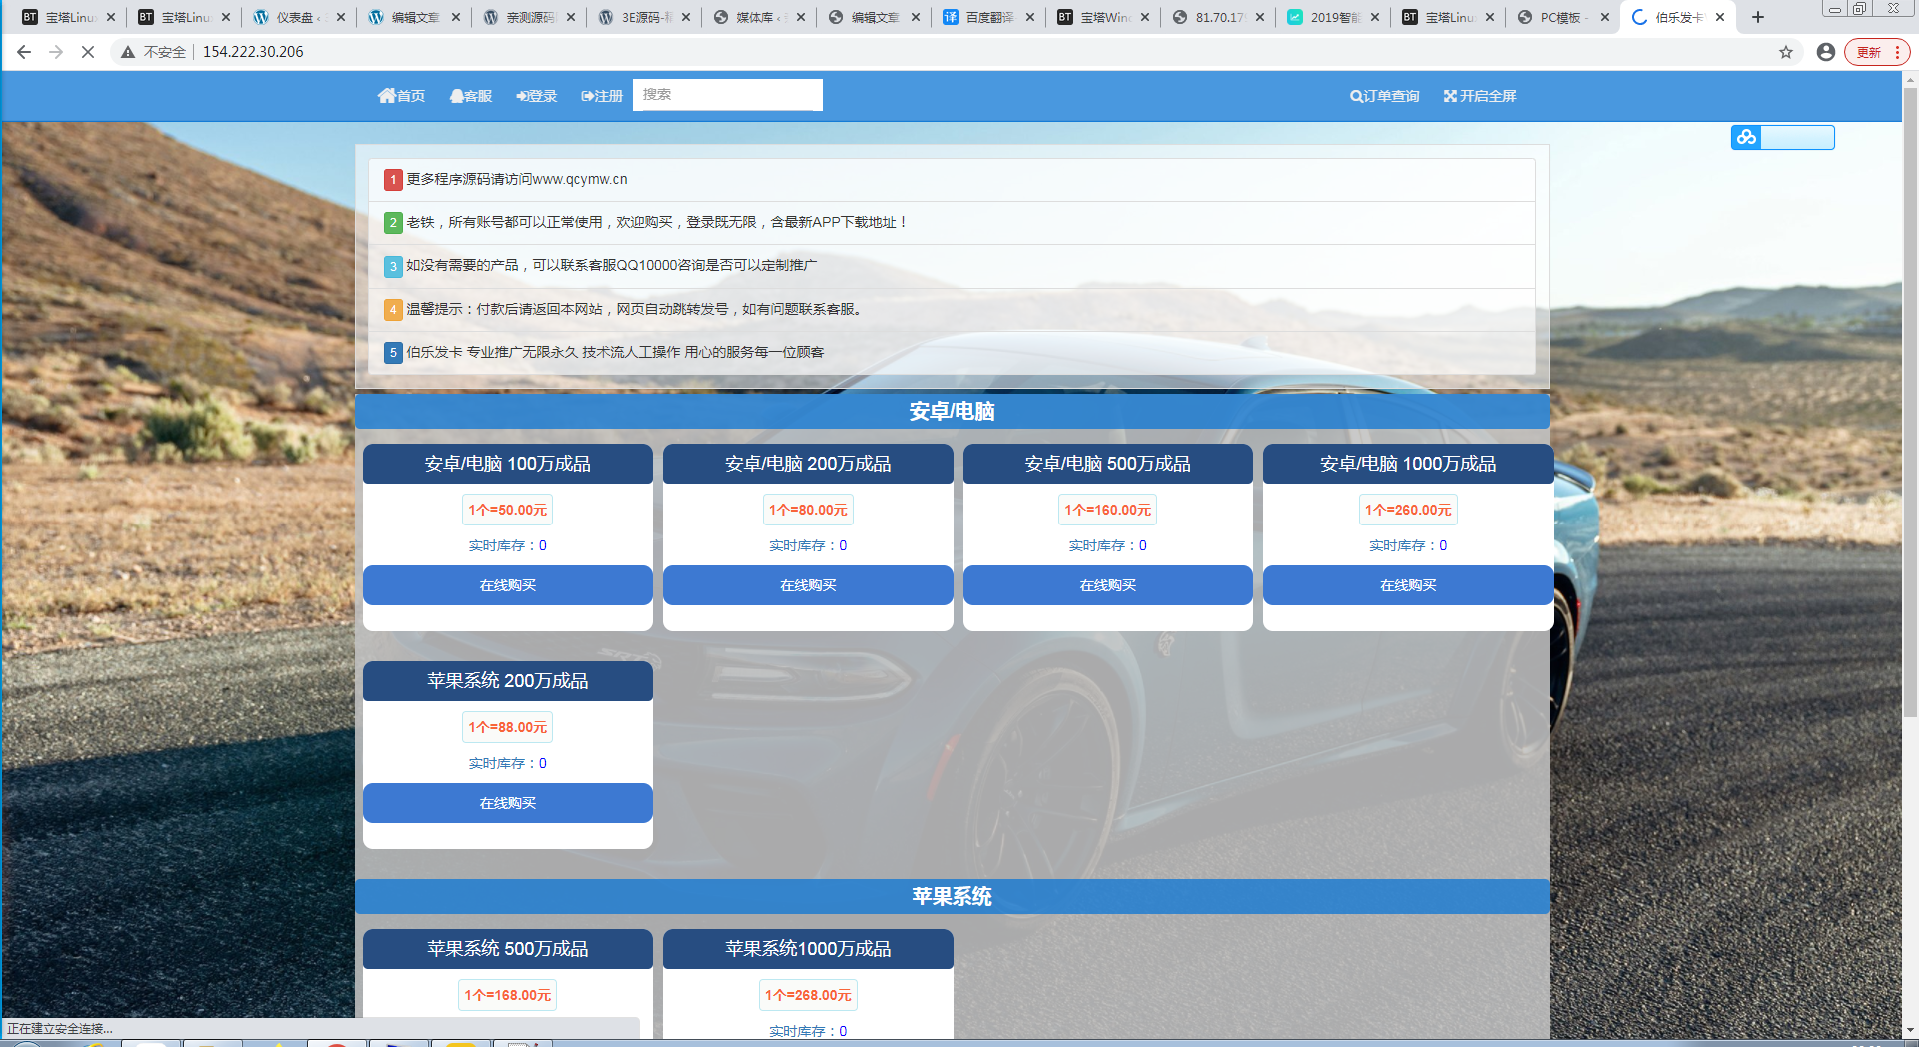This screenshot has width=1919, height=1047.
Task: Click the 1个=260.00元 price tag
Action: pyautogui.click(x=1408, y=510)
